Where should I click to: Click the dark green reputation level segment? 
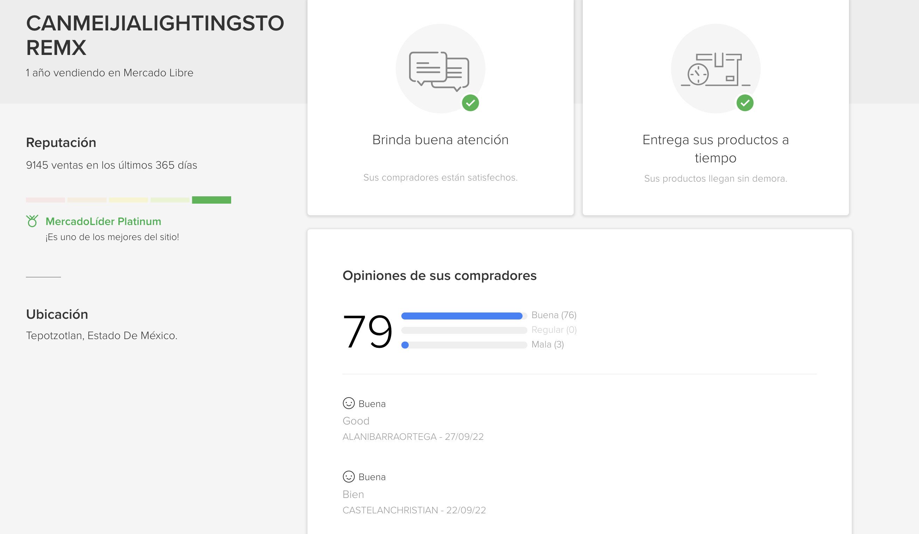tap(212, 200)
